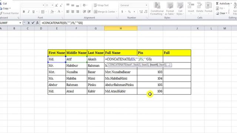Toggle Align Text Right

pyautogui.click(x=77, y=11)
